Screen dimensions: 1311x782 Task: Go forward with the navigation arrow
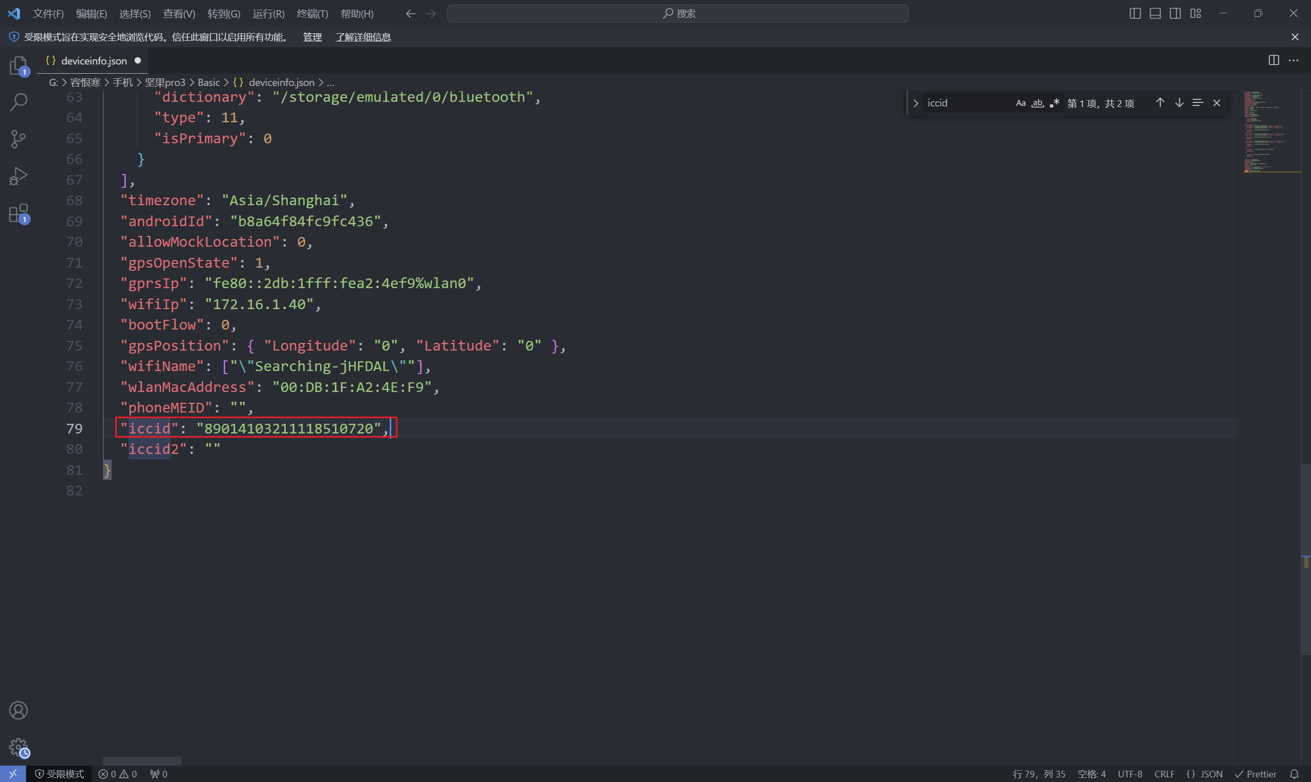tap(431, 14)
